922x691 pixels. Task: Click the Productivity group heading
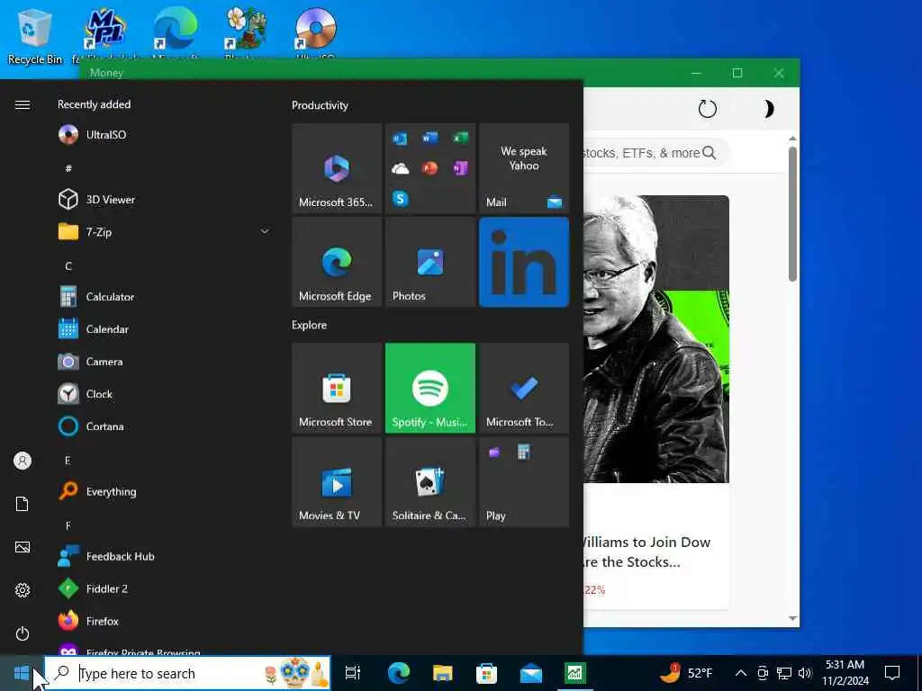[320, 105]
